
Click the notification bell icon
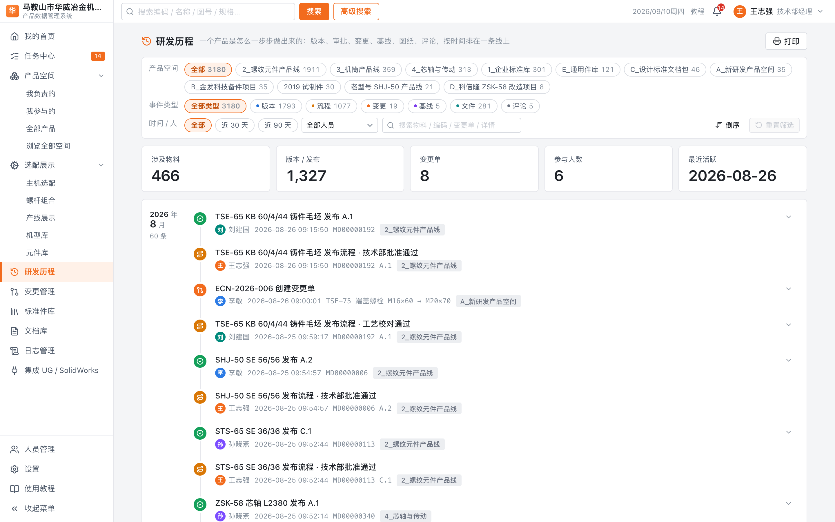717,11
